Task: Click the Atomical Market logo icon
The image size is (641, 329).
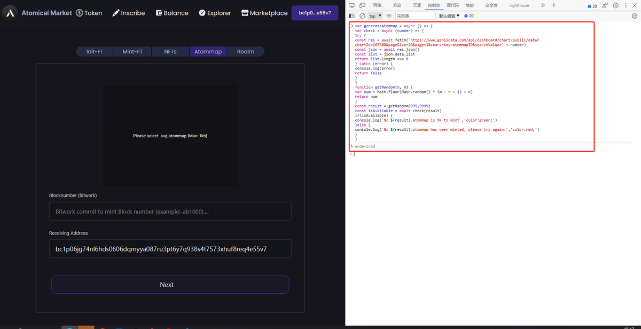Action: click(x=11, y=13)
